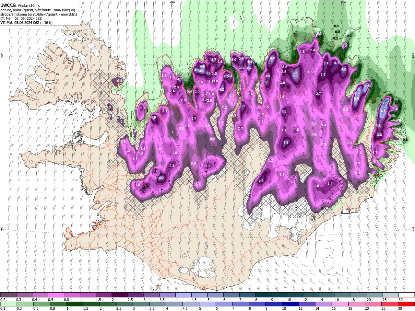This screenshot has width=415, height=311.
Task: Pick the crimson 25–30 swatch, lower legend
Action: 389,304
